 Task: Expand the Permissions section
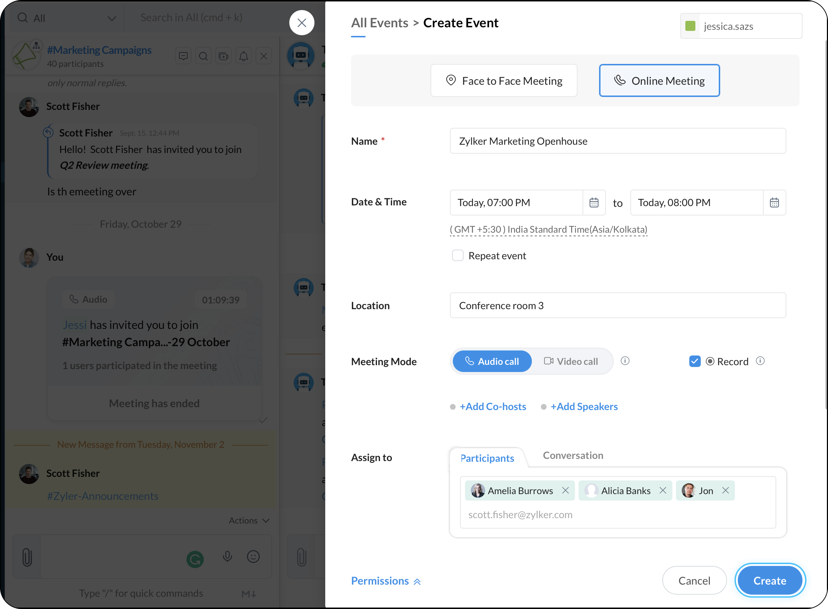point(386,581)
